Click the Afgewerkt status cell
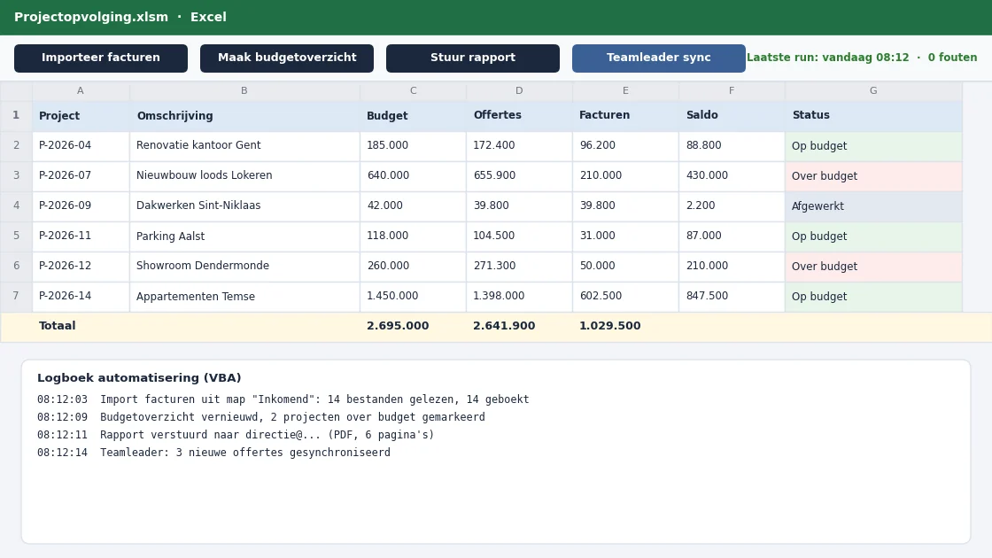Screen dimensions: 992x558 click(873, 205)
